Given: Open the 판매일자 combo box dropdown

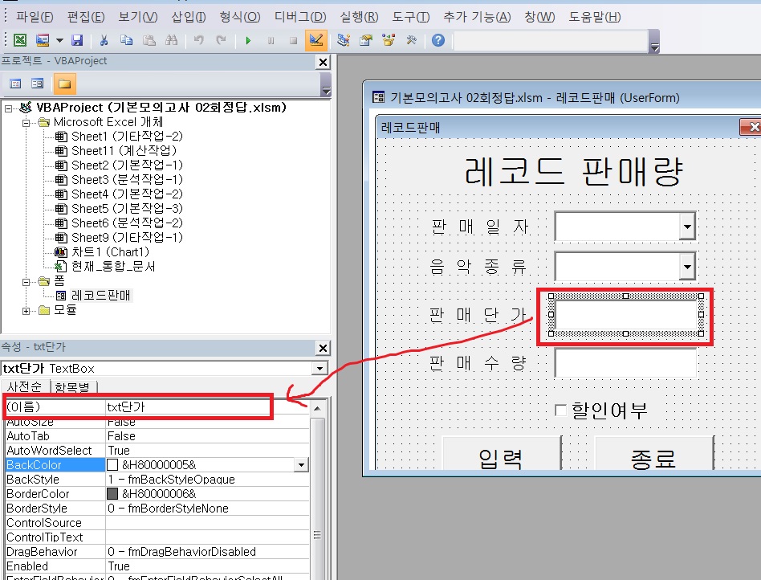Looking at the screenshot, I should (687, 227).
